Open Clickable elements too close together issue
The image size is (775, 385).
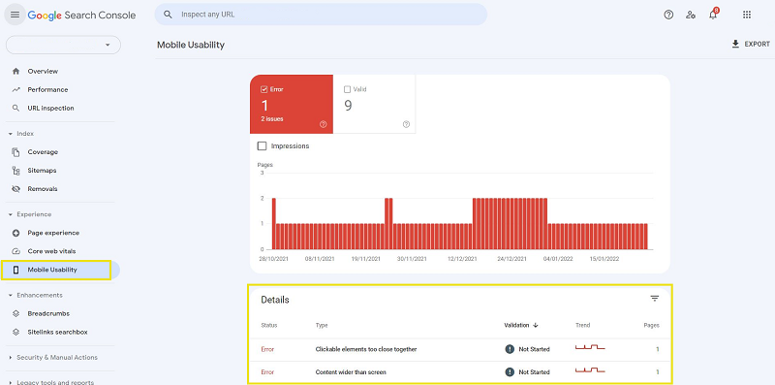click(x=366, y=349)
